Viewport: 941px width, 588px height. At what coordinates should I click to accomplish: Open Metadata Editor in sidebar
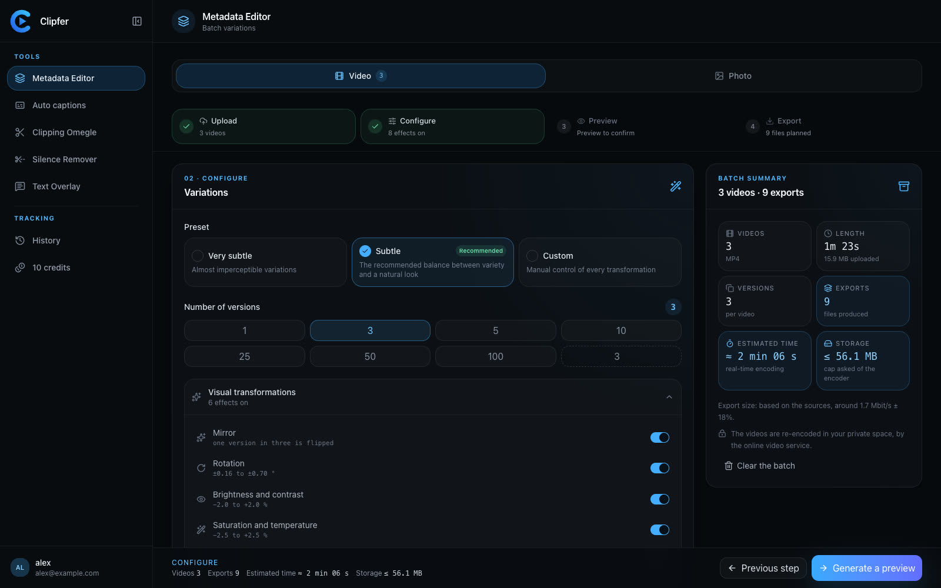click(76, 78)
